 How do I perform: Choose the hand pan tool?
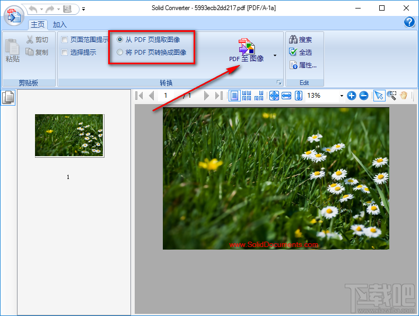tap(404, 96)
